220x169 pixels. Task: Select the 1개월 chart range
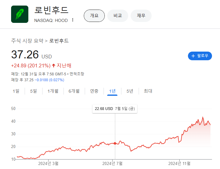click(53, 91)
